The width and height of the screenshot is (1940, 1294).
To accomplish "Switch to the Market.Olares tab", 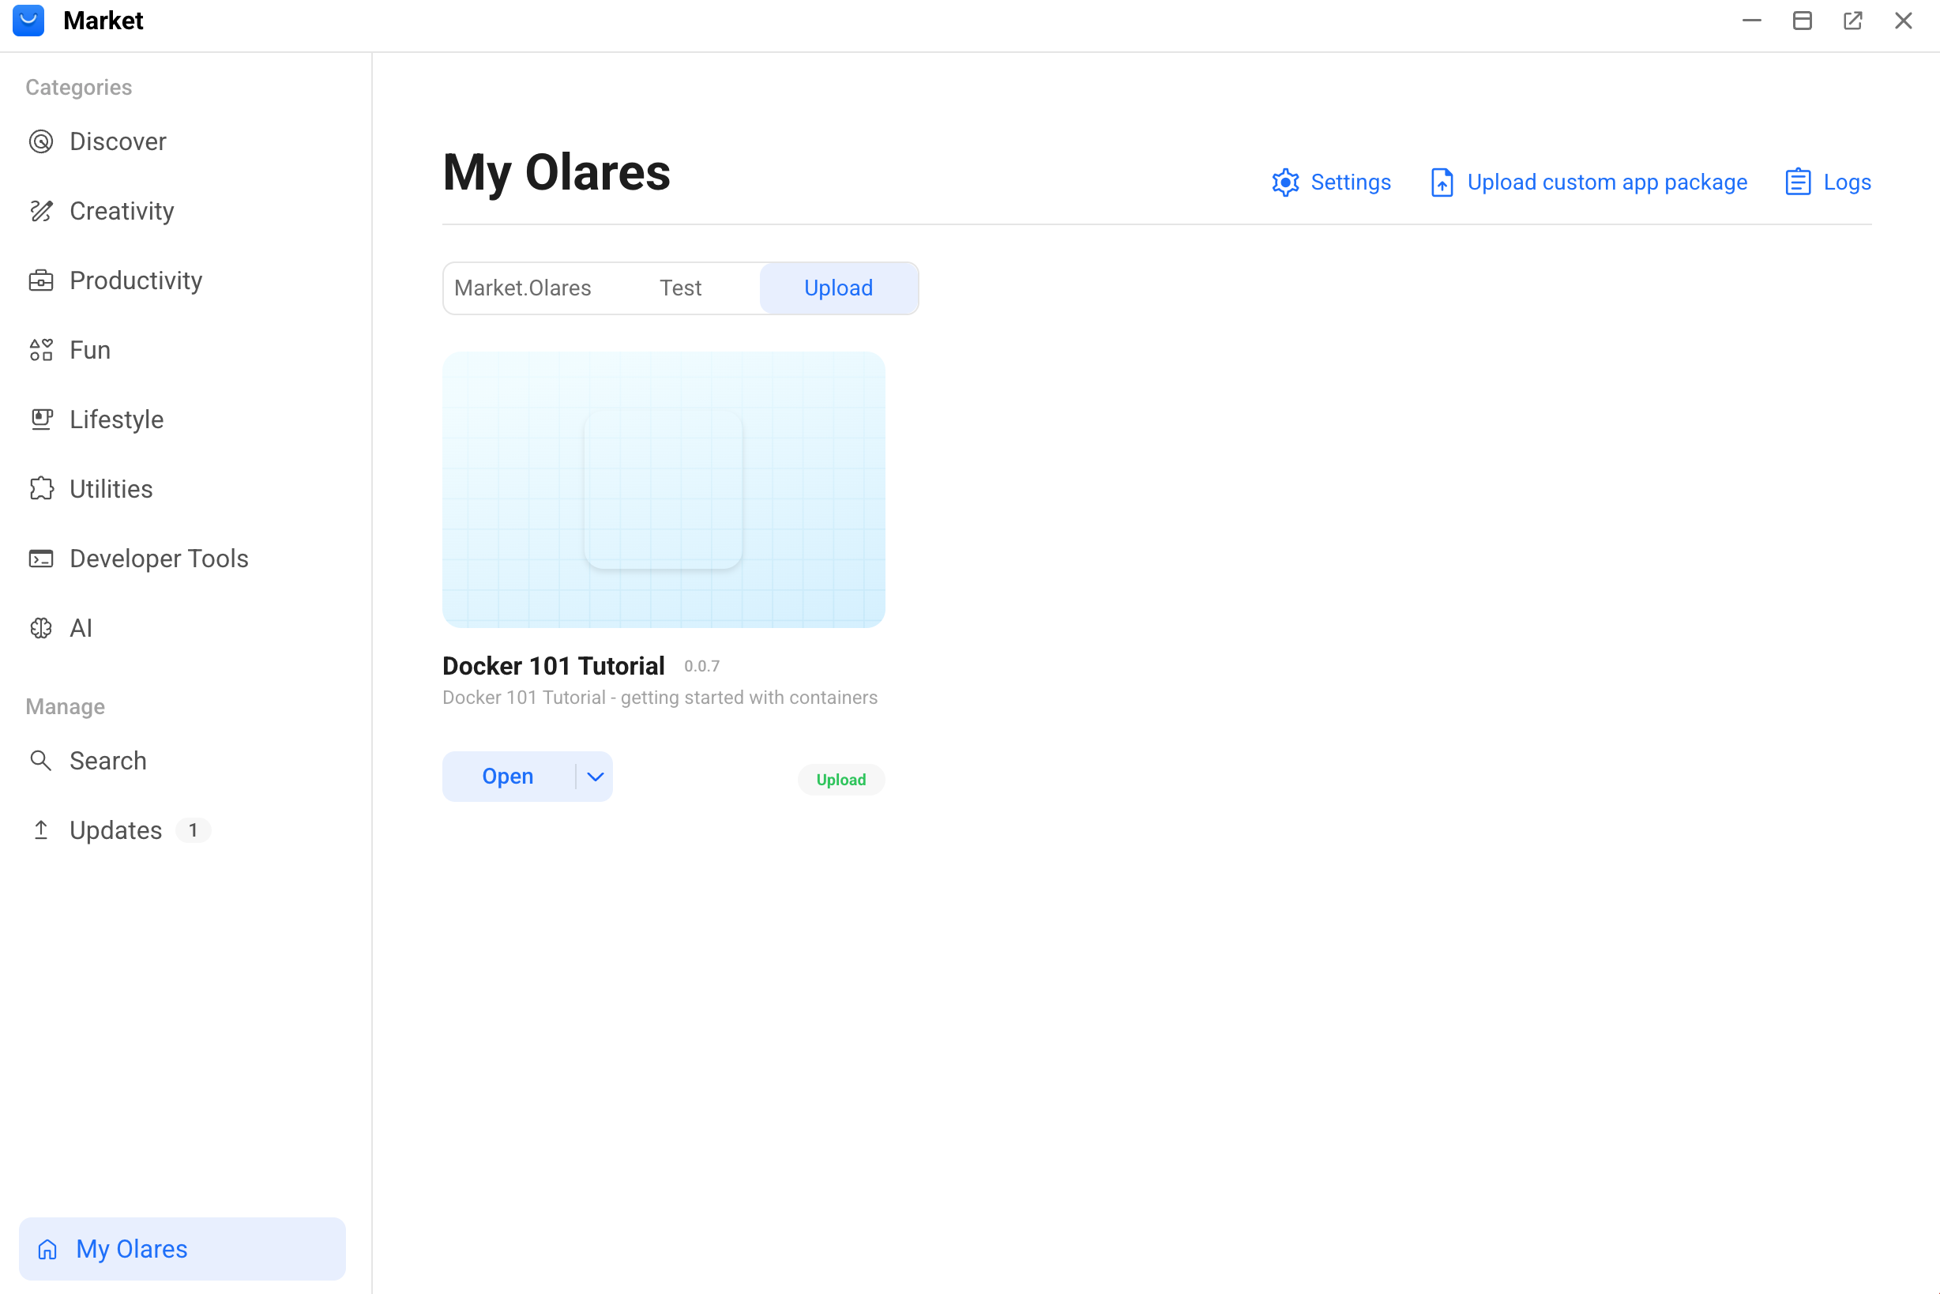I will click(522, 288).
